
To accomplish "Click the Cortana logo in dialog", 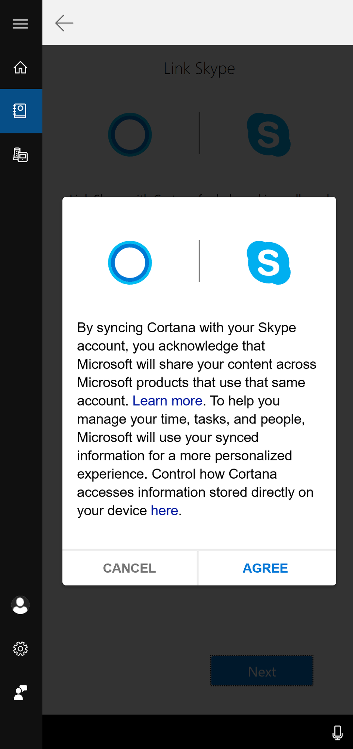I will click(130, 263).
